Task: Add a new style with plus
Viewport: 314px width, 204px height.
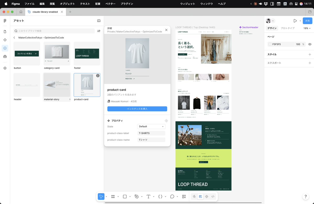Action: pos(310,54)
